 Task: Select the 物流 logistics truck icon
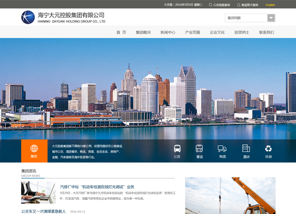tap(222, 149)
